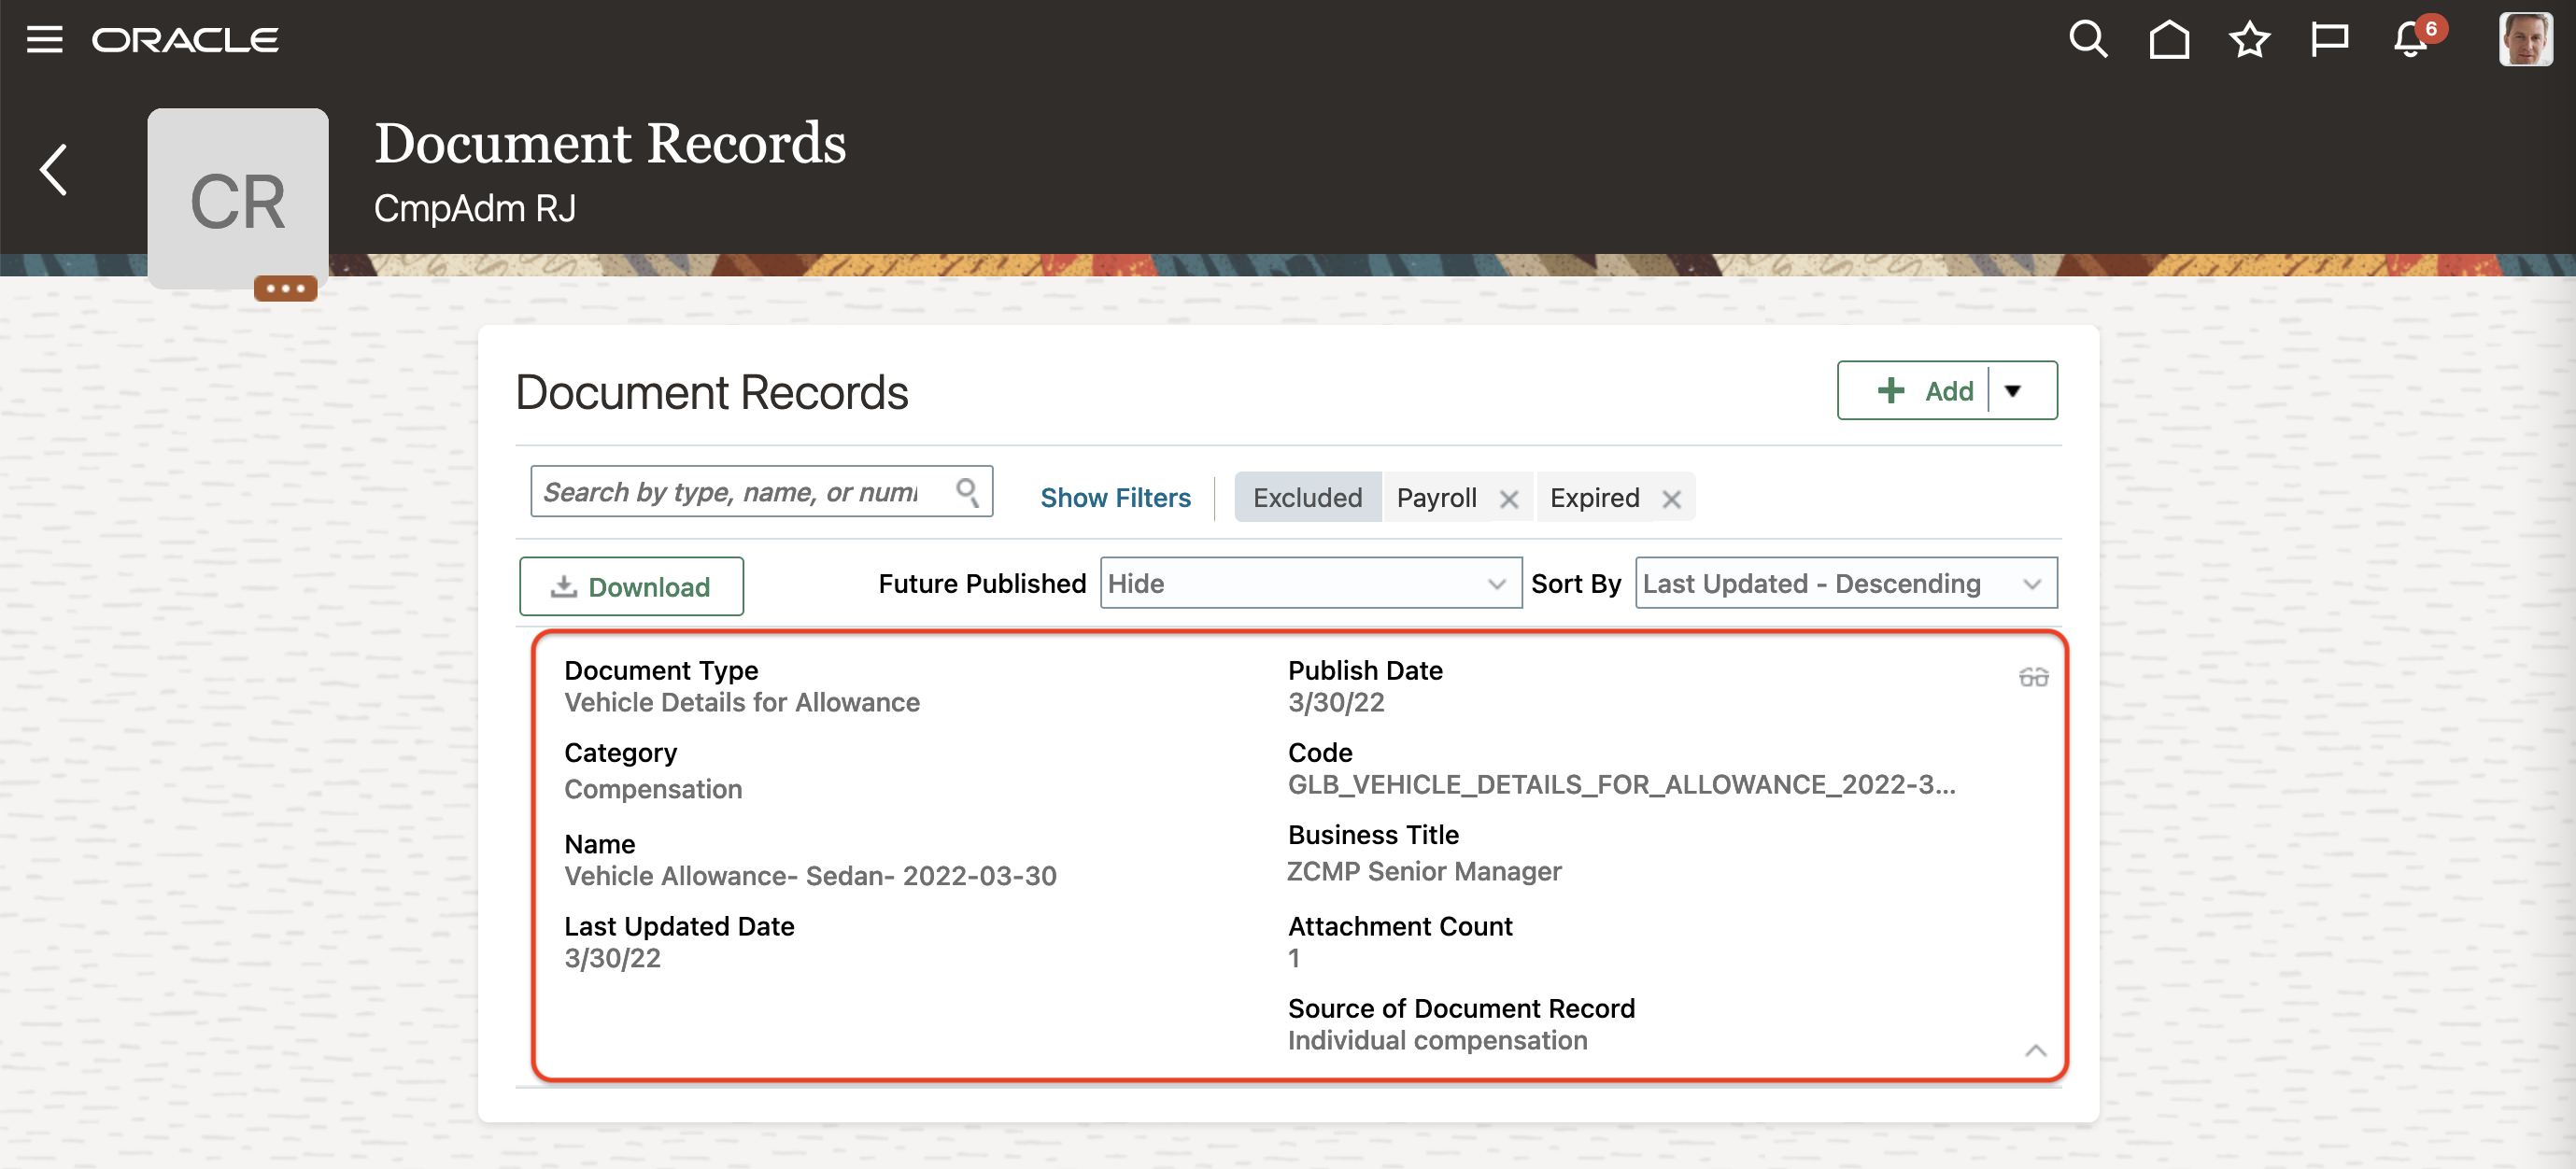Open Favorites star icon

(x=2248, y=40)
